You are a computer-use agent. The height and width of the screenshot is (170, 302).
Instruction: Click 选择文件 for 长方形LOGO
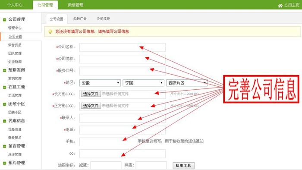[91, 94]
